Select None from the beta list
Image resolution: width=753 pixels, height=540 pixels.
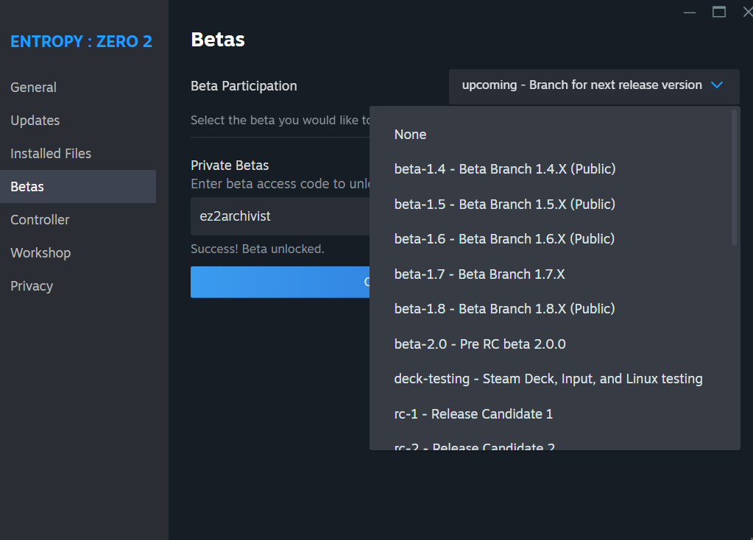[x=410, y=135]
